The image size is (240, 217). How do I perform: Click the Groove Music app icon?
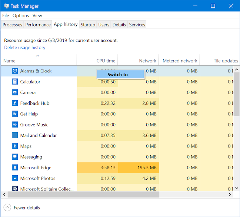click(15, 125)
